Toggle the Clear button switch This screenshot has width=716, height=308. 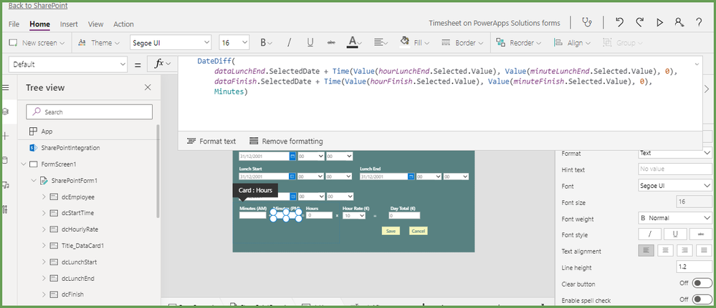coord(702,284)
